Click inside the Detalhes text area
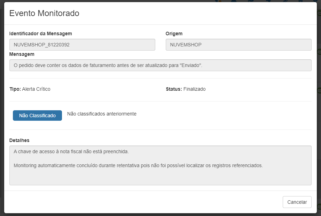The width and height of the screenshot is (321, 216). 160,165
